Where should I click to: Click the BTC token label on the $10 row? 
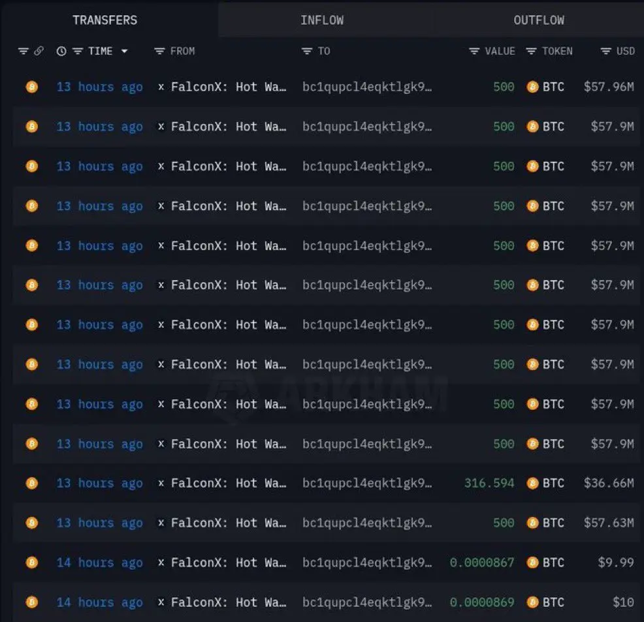(x=553, y=602)
